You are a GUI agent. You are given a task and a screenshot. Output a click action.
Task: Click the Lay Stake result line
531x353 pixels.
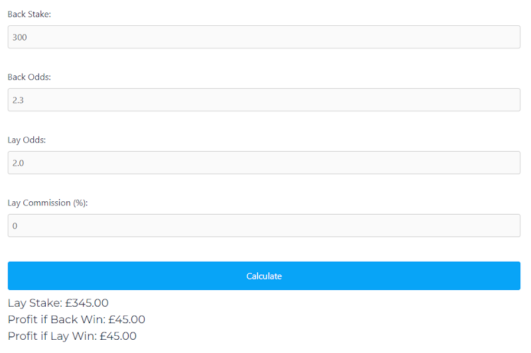(58, 303)
